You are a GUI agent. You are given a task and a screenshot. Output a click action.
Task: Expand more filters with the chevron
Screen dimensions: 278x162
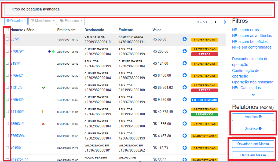(x=253, y=95)
